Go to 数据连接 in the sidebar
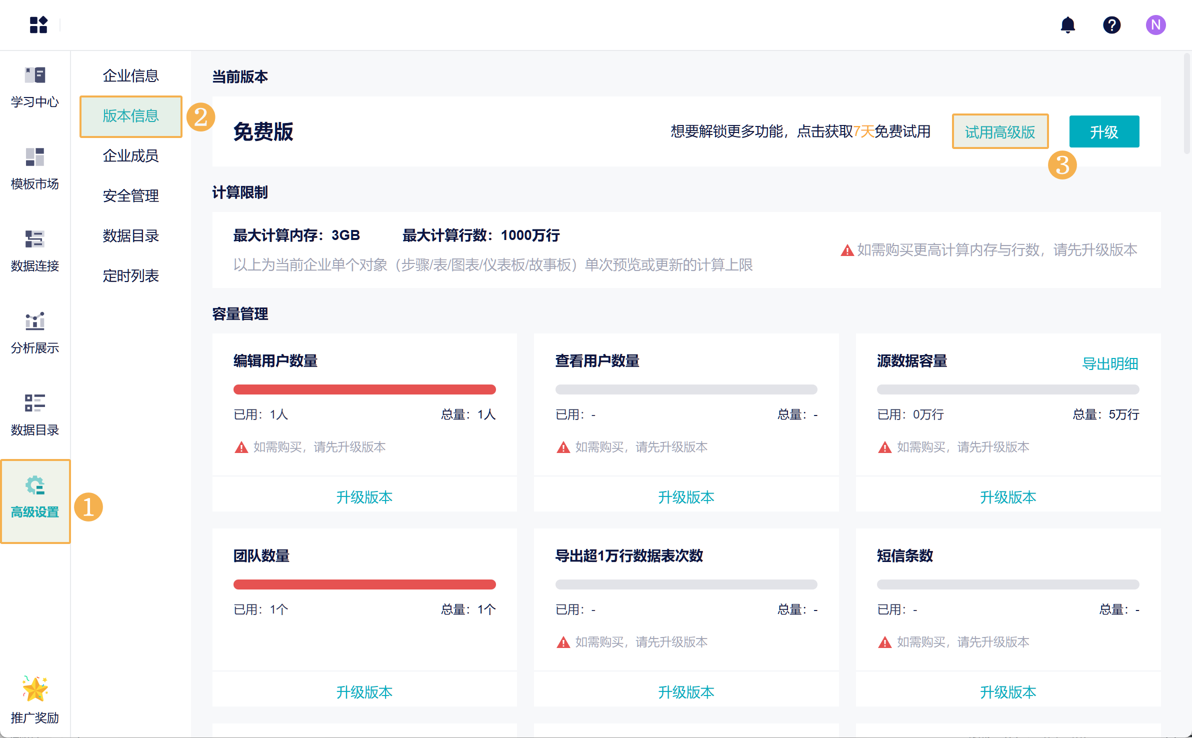1192x738 pixels. (x=35, y=240)
